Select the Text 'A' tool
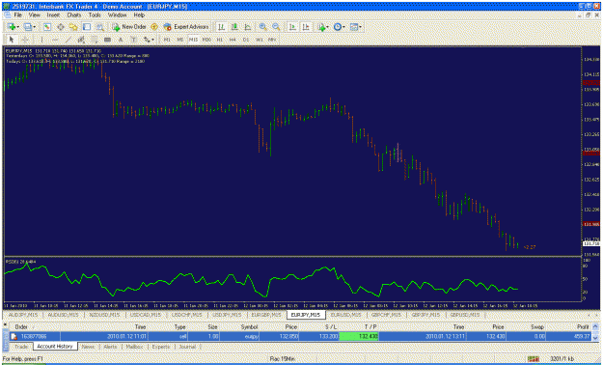The height and width of the screenshot is (365, 603). pyautogui.click(x=121, y=40)
